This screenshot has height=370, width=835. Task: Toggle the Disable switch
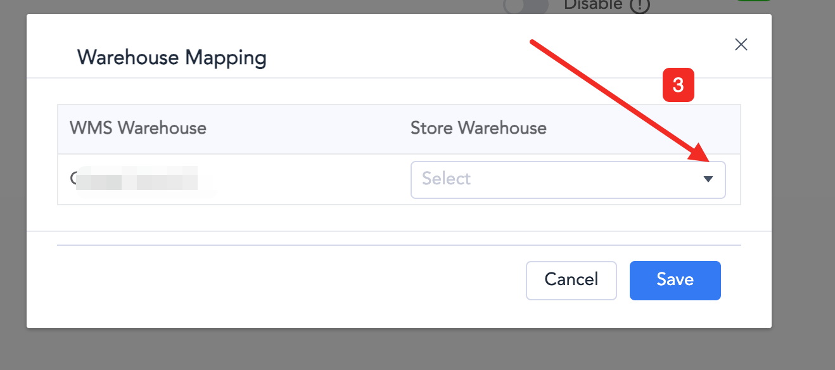point(526,5)
